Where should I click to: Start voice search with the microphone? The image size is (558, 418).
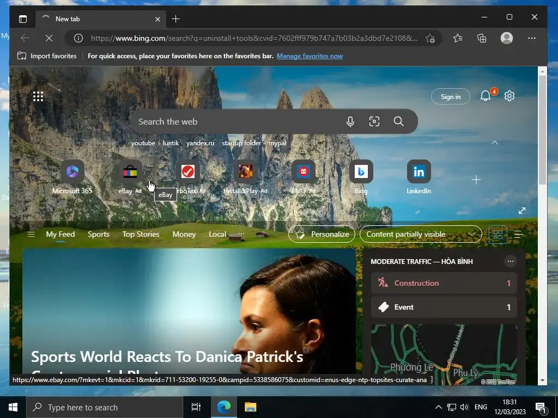tap(350, 121)
